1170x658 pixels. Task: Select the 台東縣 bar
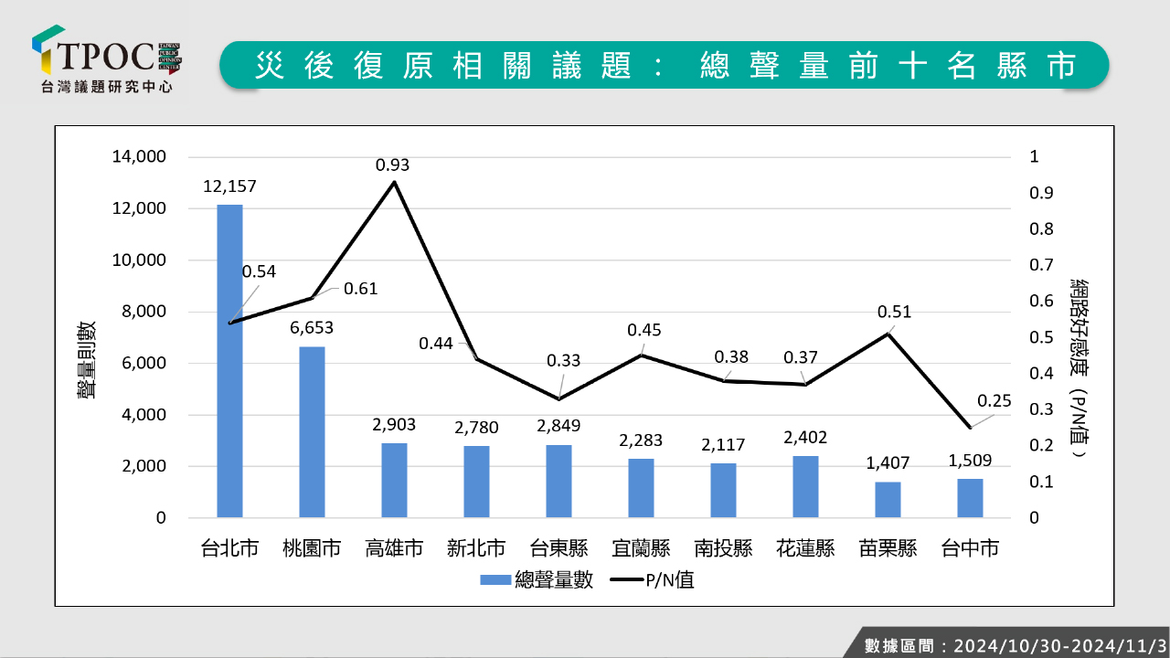[x=558, y=481]
